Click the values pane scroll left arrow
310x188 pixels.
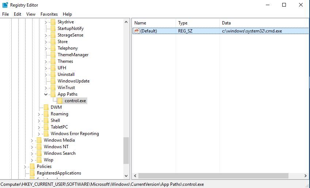click(x=135, y=176)
